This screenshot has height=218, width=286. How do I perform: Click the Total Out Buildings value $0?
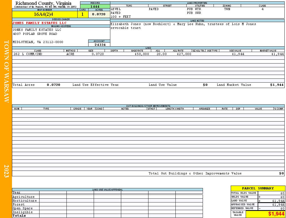coord(281,174)
